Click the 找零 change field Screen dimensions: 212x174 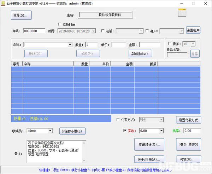(x=192, y=131)
